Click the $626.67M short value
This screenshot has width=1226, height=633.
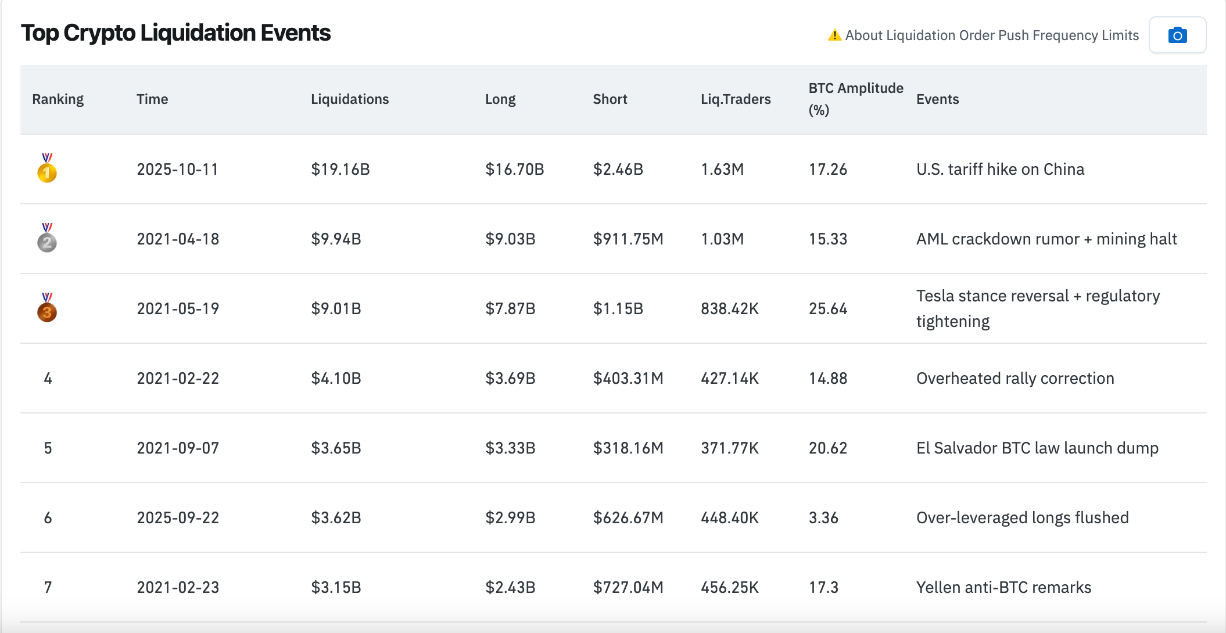click(x=628, y=517)
